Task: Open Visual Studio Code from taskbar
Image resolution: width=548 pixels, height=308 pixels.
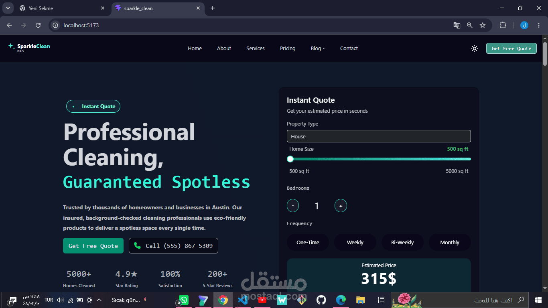Action: coord(242,300)
